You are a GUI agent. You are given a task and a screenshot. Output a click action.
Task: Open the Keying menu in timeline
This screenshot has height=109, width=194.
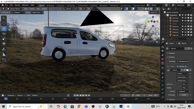click(x=21, y=95)
